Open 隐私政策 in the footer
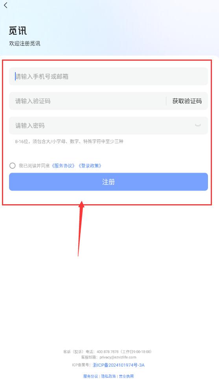 click(x=109, y=376)
